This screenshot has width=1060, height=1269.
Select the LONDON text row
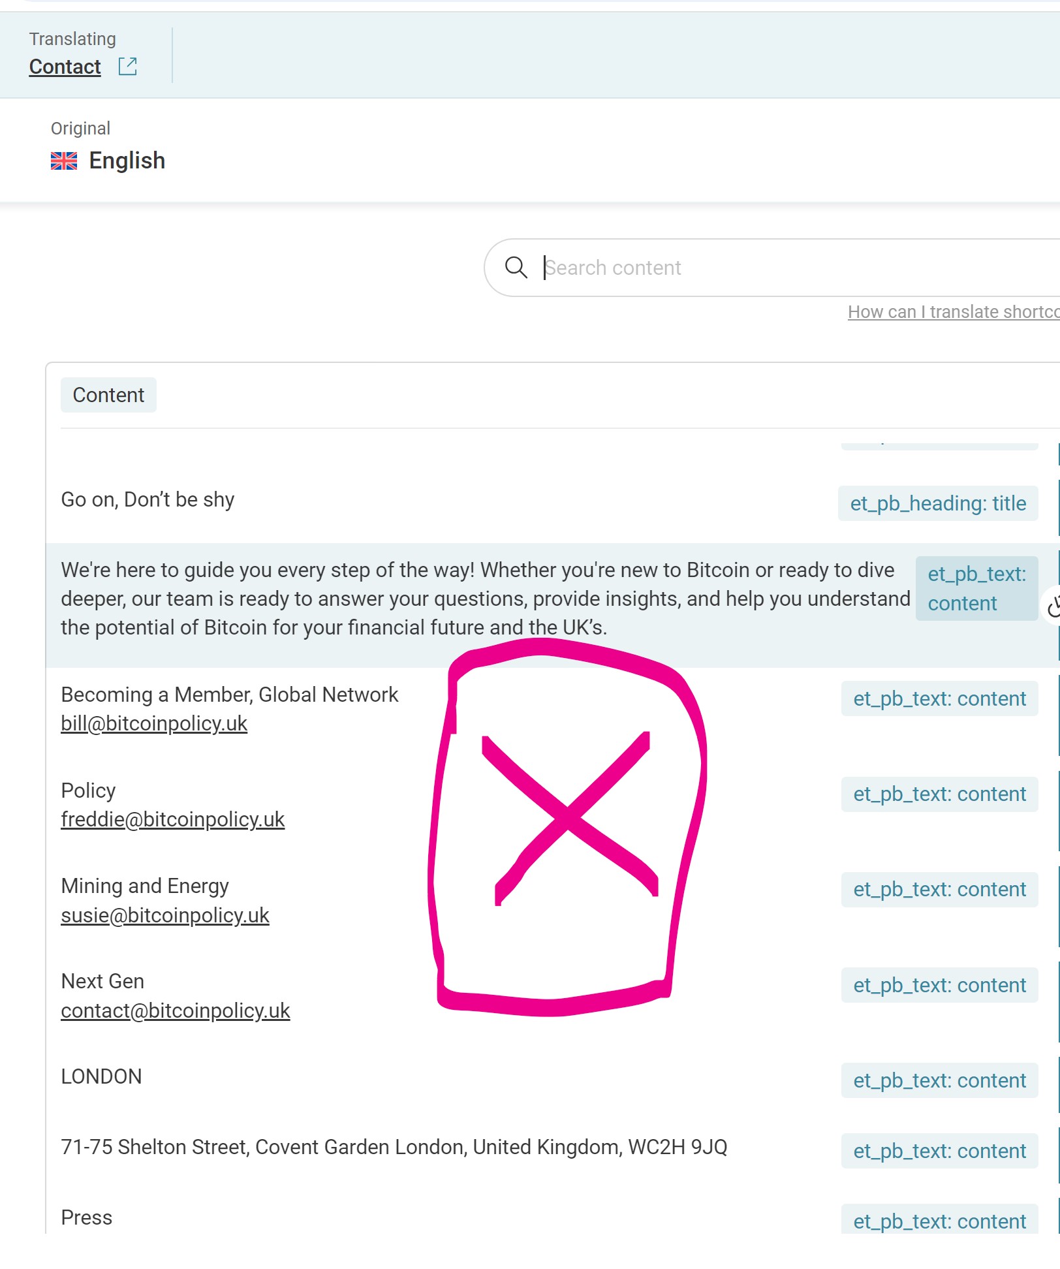click(552, 1077)
